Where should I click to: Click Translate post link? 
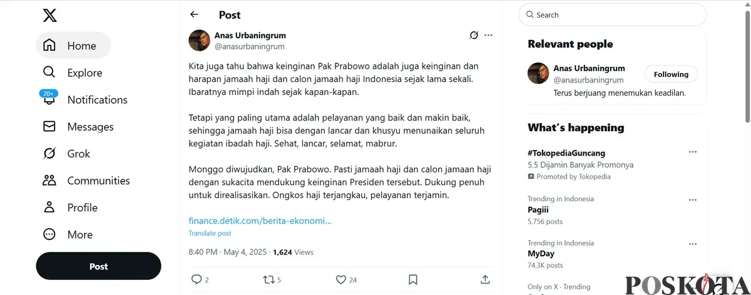click(210, 233)
